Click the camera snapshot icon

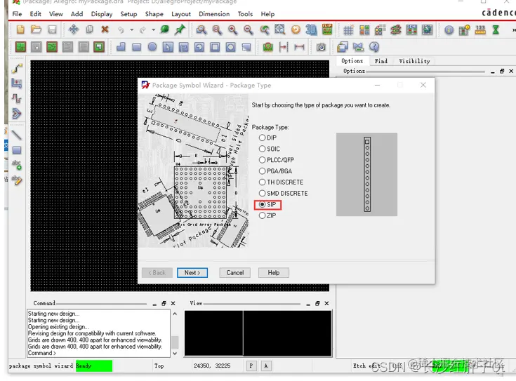pos(322,48)
